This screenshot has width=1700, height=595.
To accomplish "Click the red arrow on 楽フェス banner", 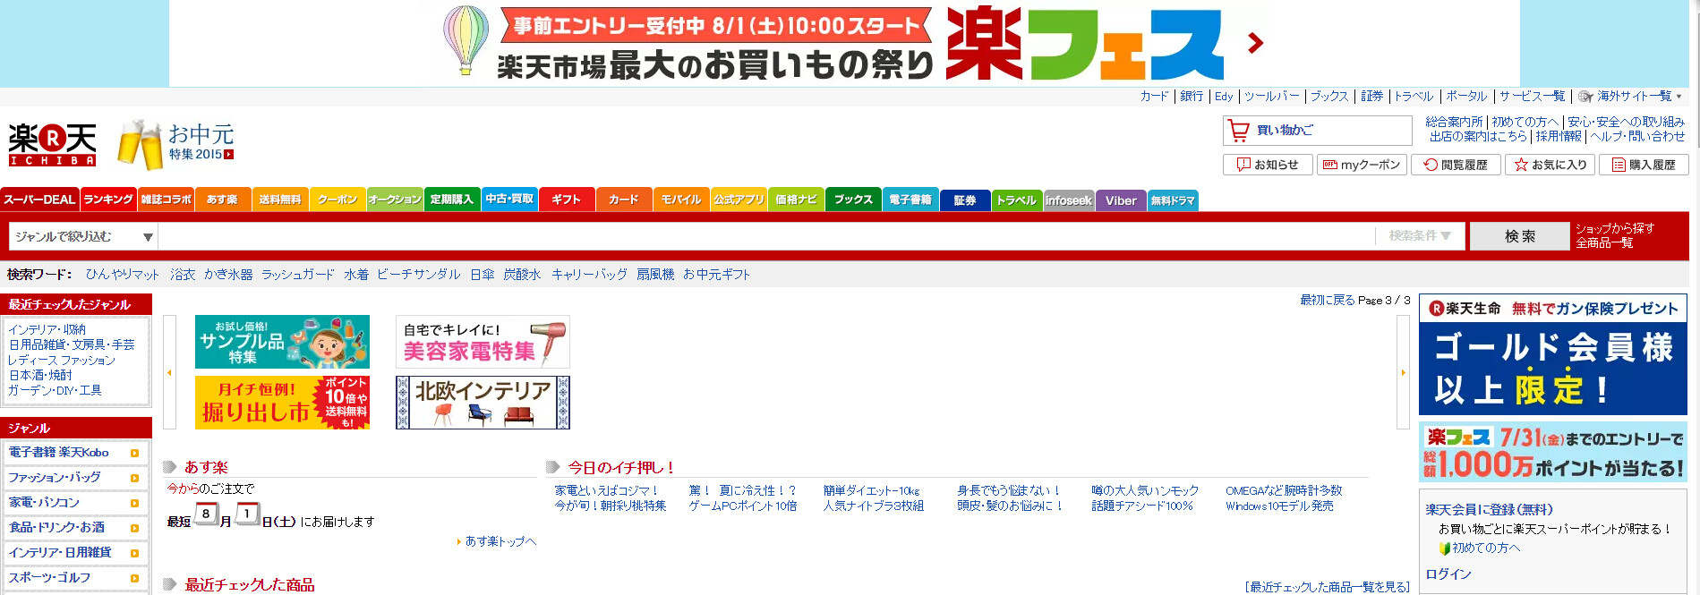I will [1255, 42].
